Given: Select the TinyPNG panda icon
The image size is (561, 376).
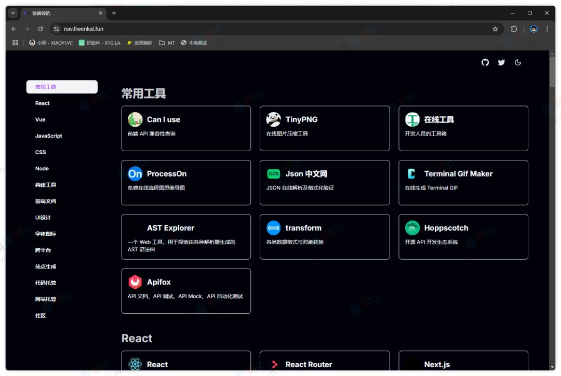Looking at the screenshot, I should pyautogui.click(x=273, y=119).
